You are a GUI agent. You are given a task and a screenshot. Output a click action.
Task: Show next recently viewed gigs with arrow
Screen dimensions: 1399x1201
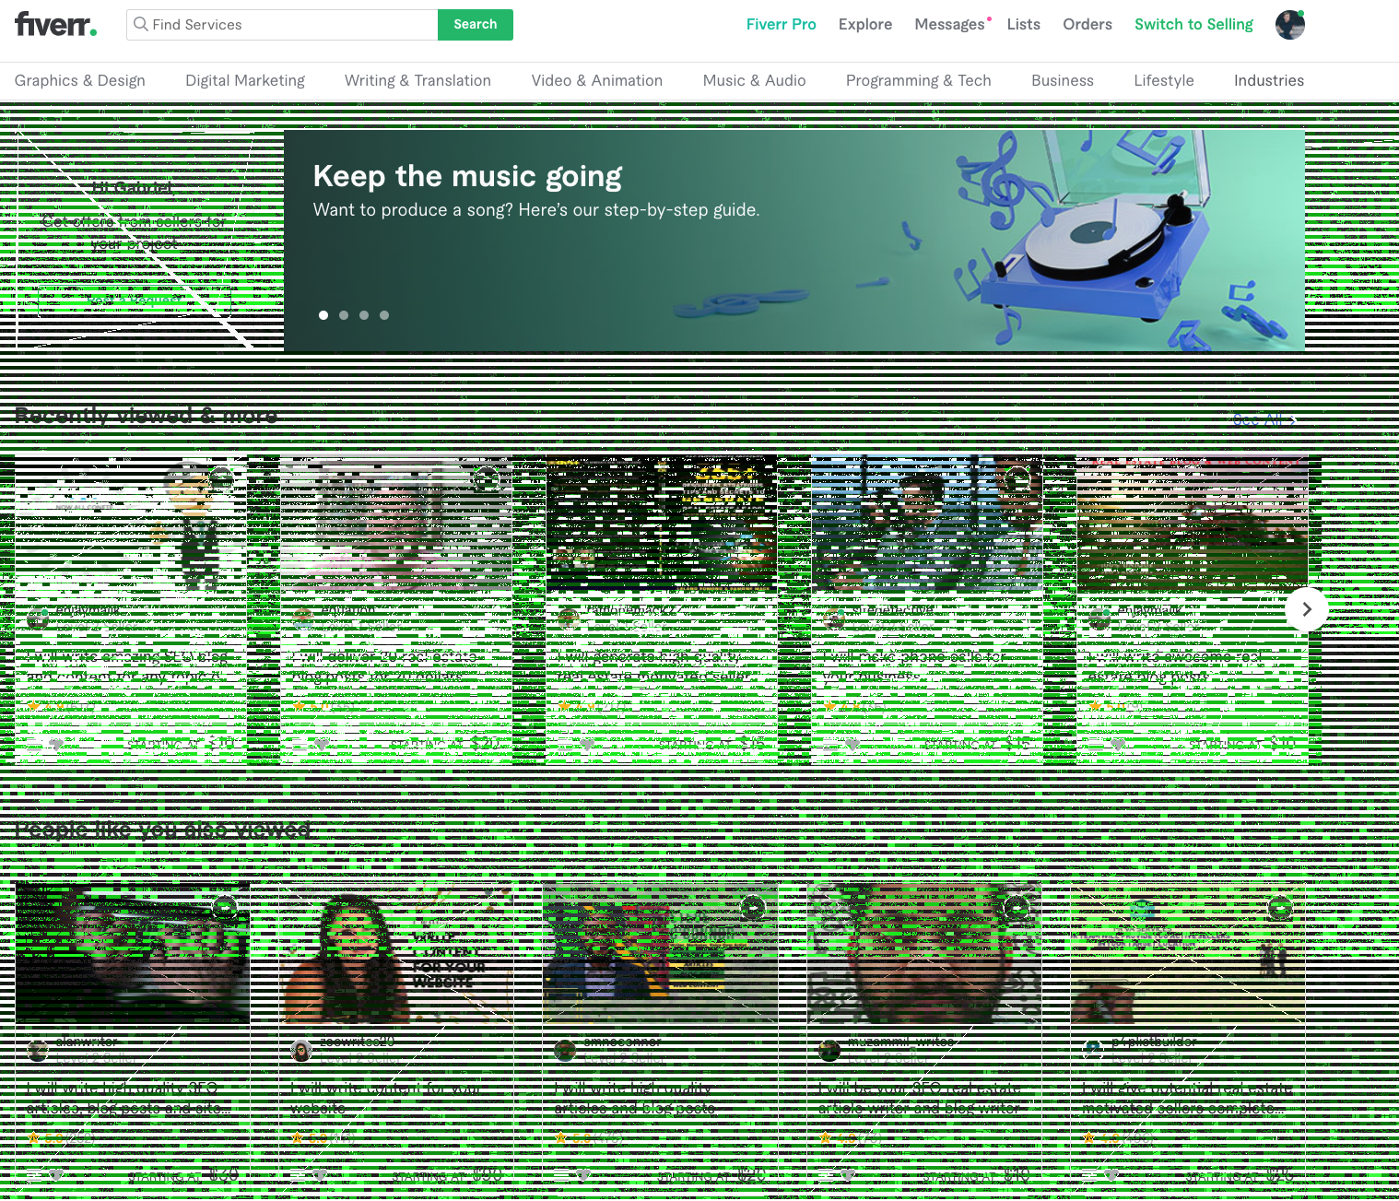coord(1306,609)
